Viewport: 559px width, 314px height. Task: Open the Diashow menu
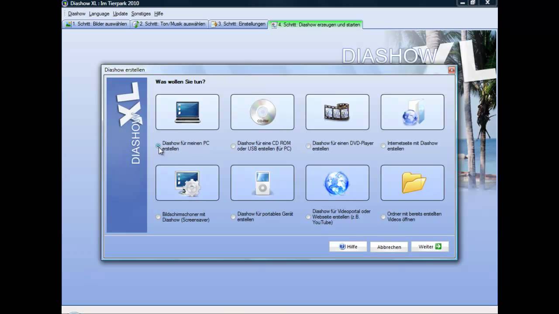tap(77, 14)
